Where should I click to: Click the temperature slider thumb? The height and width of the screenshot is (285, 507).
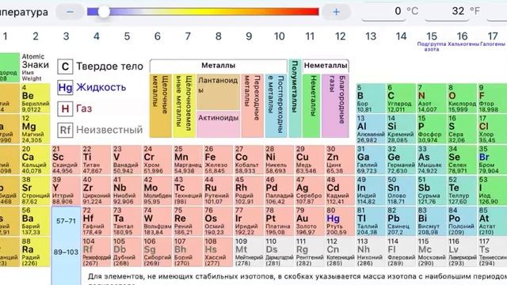click(104, 12)
